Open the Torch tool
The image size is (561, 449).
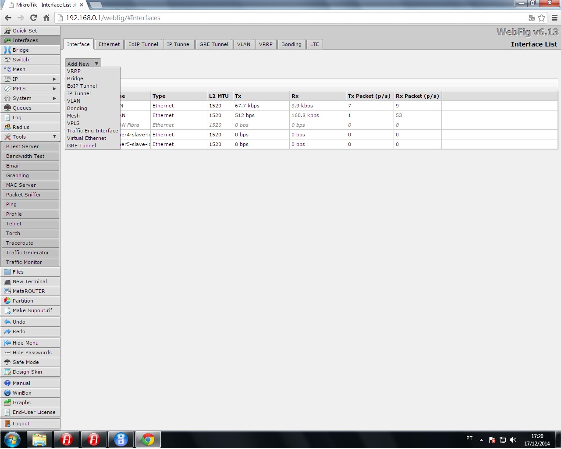(x=31, y=233)
